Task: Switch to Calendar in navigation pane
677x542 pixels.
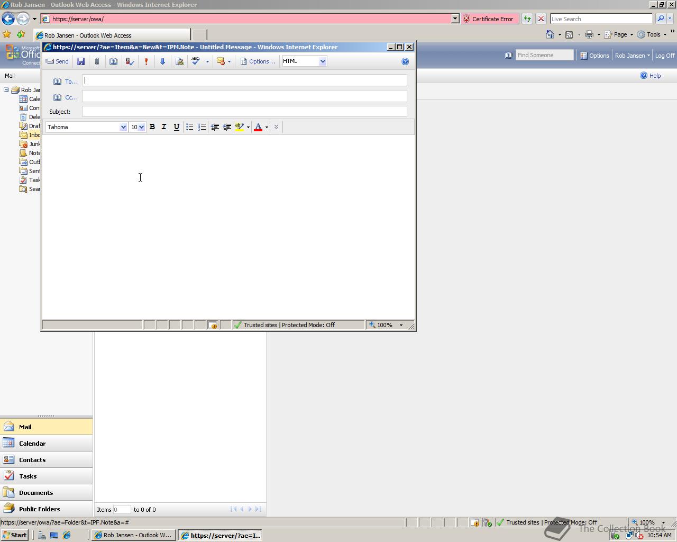Action: (x=47, y=443)
